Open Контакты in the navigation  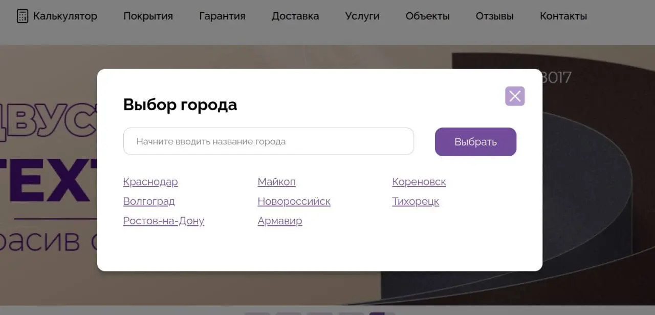coord(563,16)
